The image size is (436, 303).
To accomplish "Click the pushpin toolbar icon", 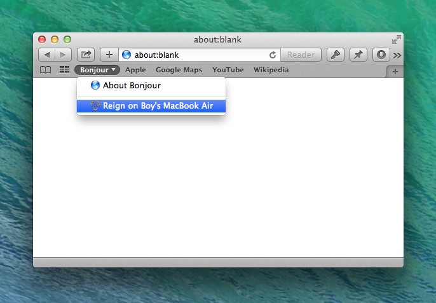I will pos(358,55).
